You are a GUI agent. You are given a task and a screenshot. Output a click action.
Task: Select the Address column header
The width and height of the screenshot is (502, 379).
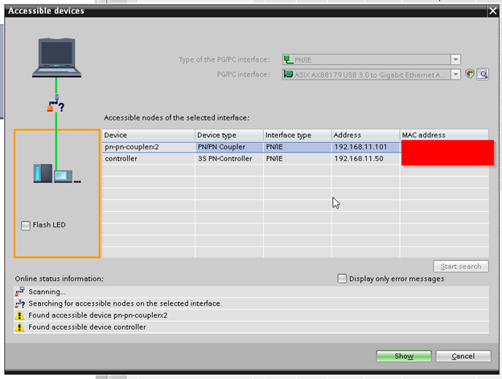pos(365,135)
